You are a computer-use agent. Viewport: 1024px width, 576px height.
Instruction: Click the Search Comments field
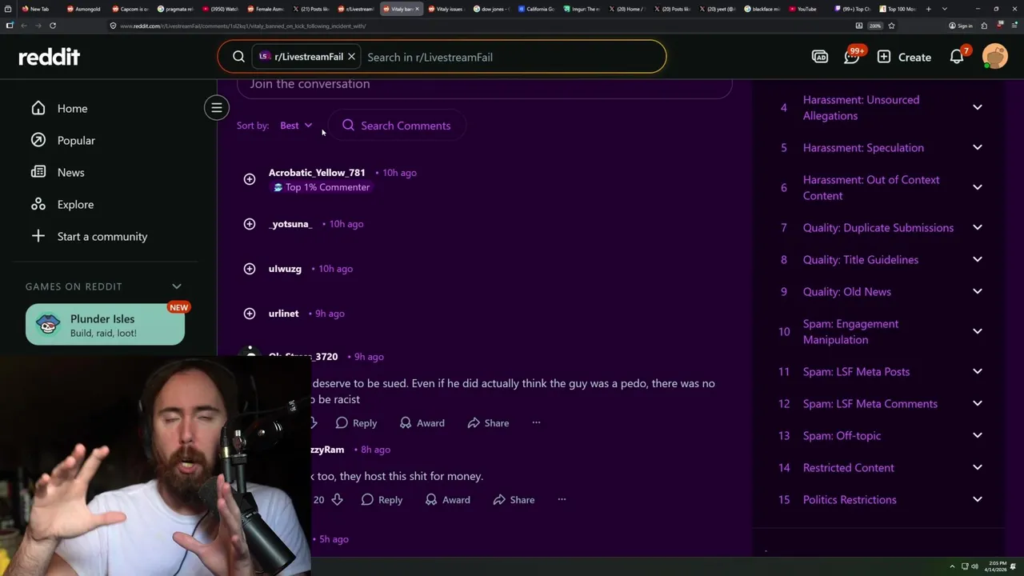(397, 126)
